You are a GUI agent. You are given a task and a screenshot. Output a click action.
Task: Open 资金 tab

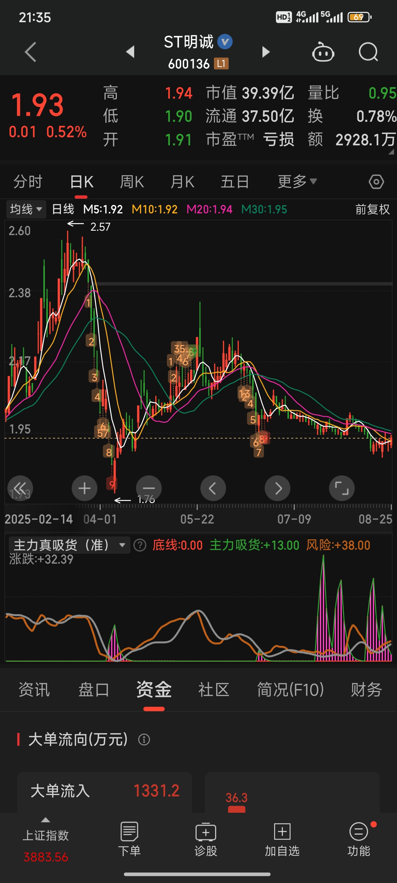coord(154,689)
